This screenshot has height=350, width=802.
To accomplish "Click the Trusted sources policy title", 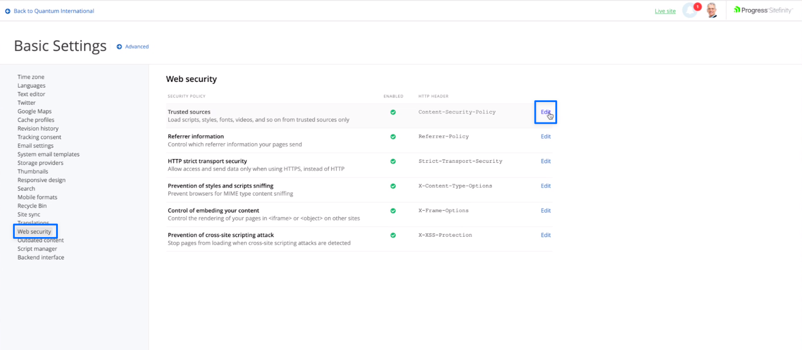I will 189,112.
